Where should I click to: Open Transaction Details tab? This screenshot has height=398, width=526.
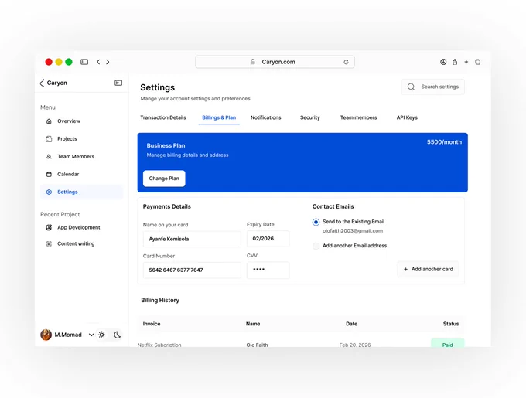point(163,117)
